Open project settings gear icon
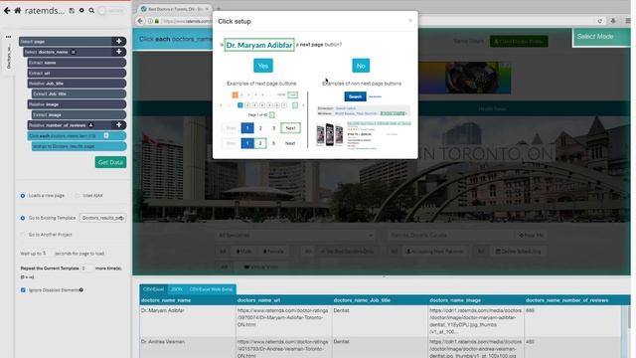The image size is (636, 358). 81,11
